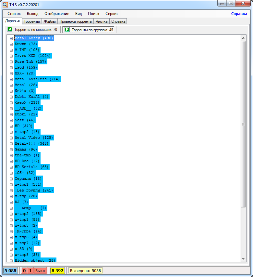This screenshot has width=253, height=277.
Task: Select the ---temp--- (1) group
Action: click(x=31, y=208)
